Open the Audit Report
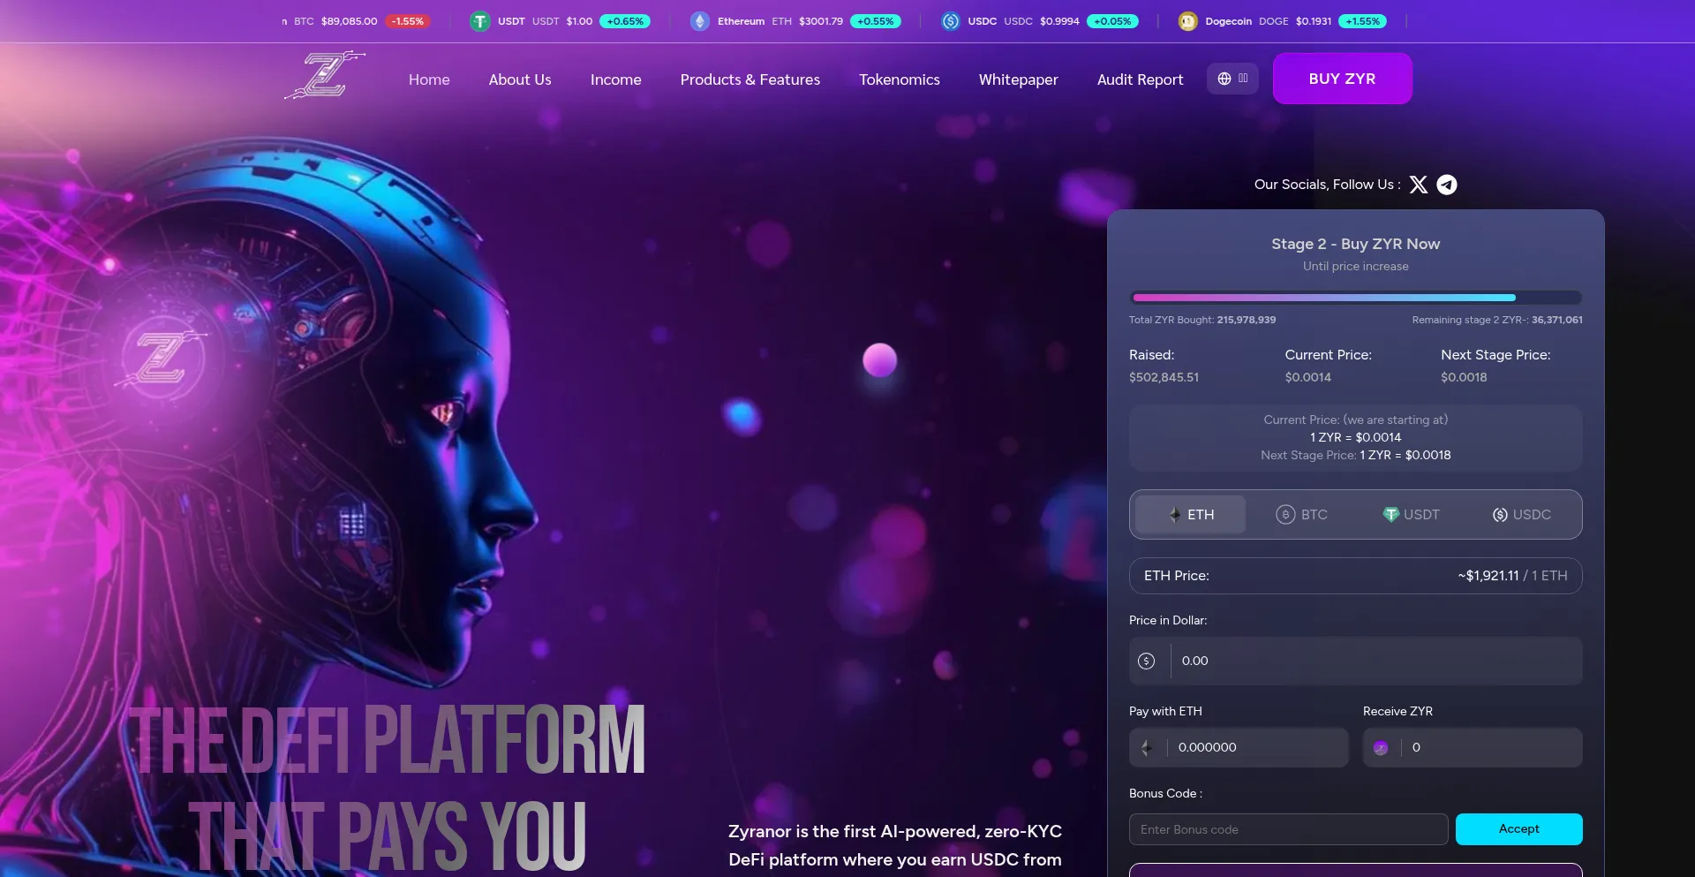 [1141, 79]
